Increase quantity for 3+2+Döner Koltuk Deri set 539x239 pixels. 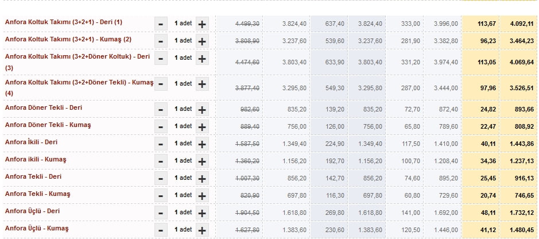click(202, 59)
